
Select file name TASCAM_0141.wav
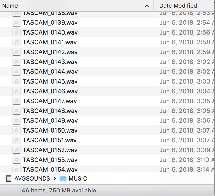pyautogui.click(x=50, y=42)
